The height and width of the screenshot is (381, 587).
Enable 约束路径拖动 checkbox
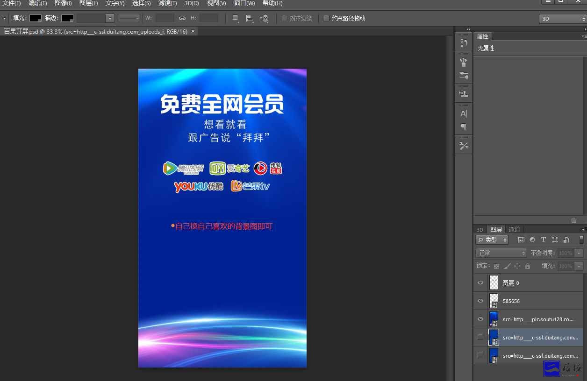coord(326,18)
